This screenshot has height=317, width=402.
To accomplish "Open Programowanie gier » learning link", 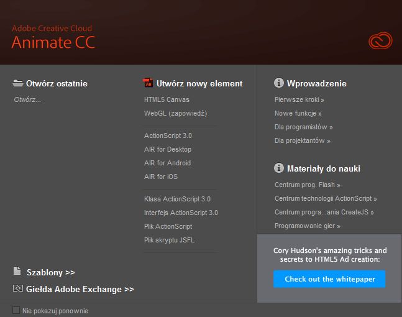I will [x=307, y=226].
